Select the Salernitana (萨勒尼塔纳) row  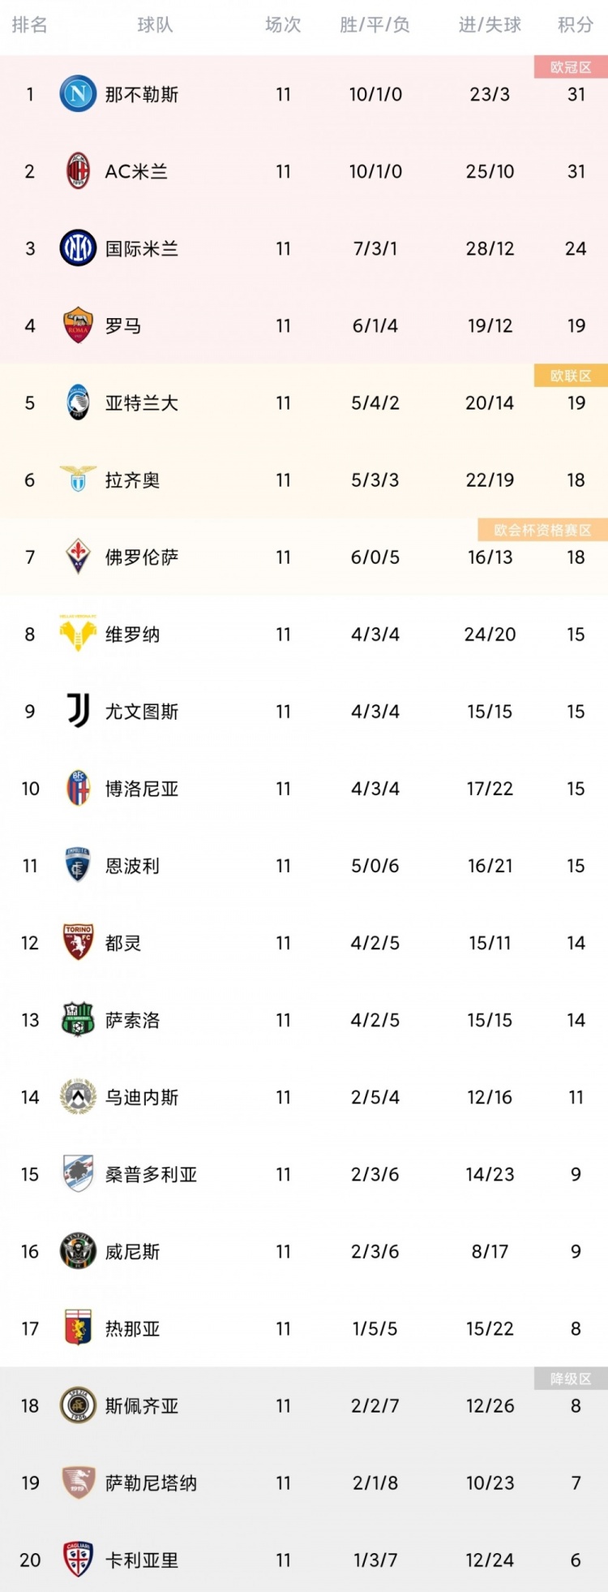(x=304, y=1482)
